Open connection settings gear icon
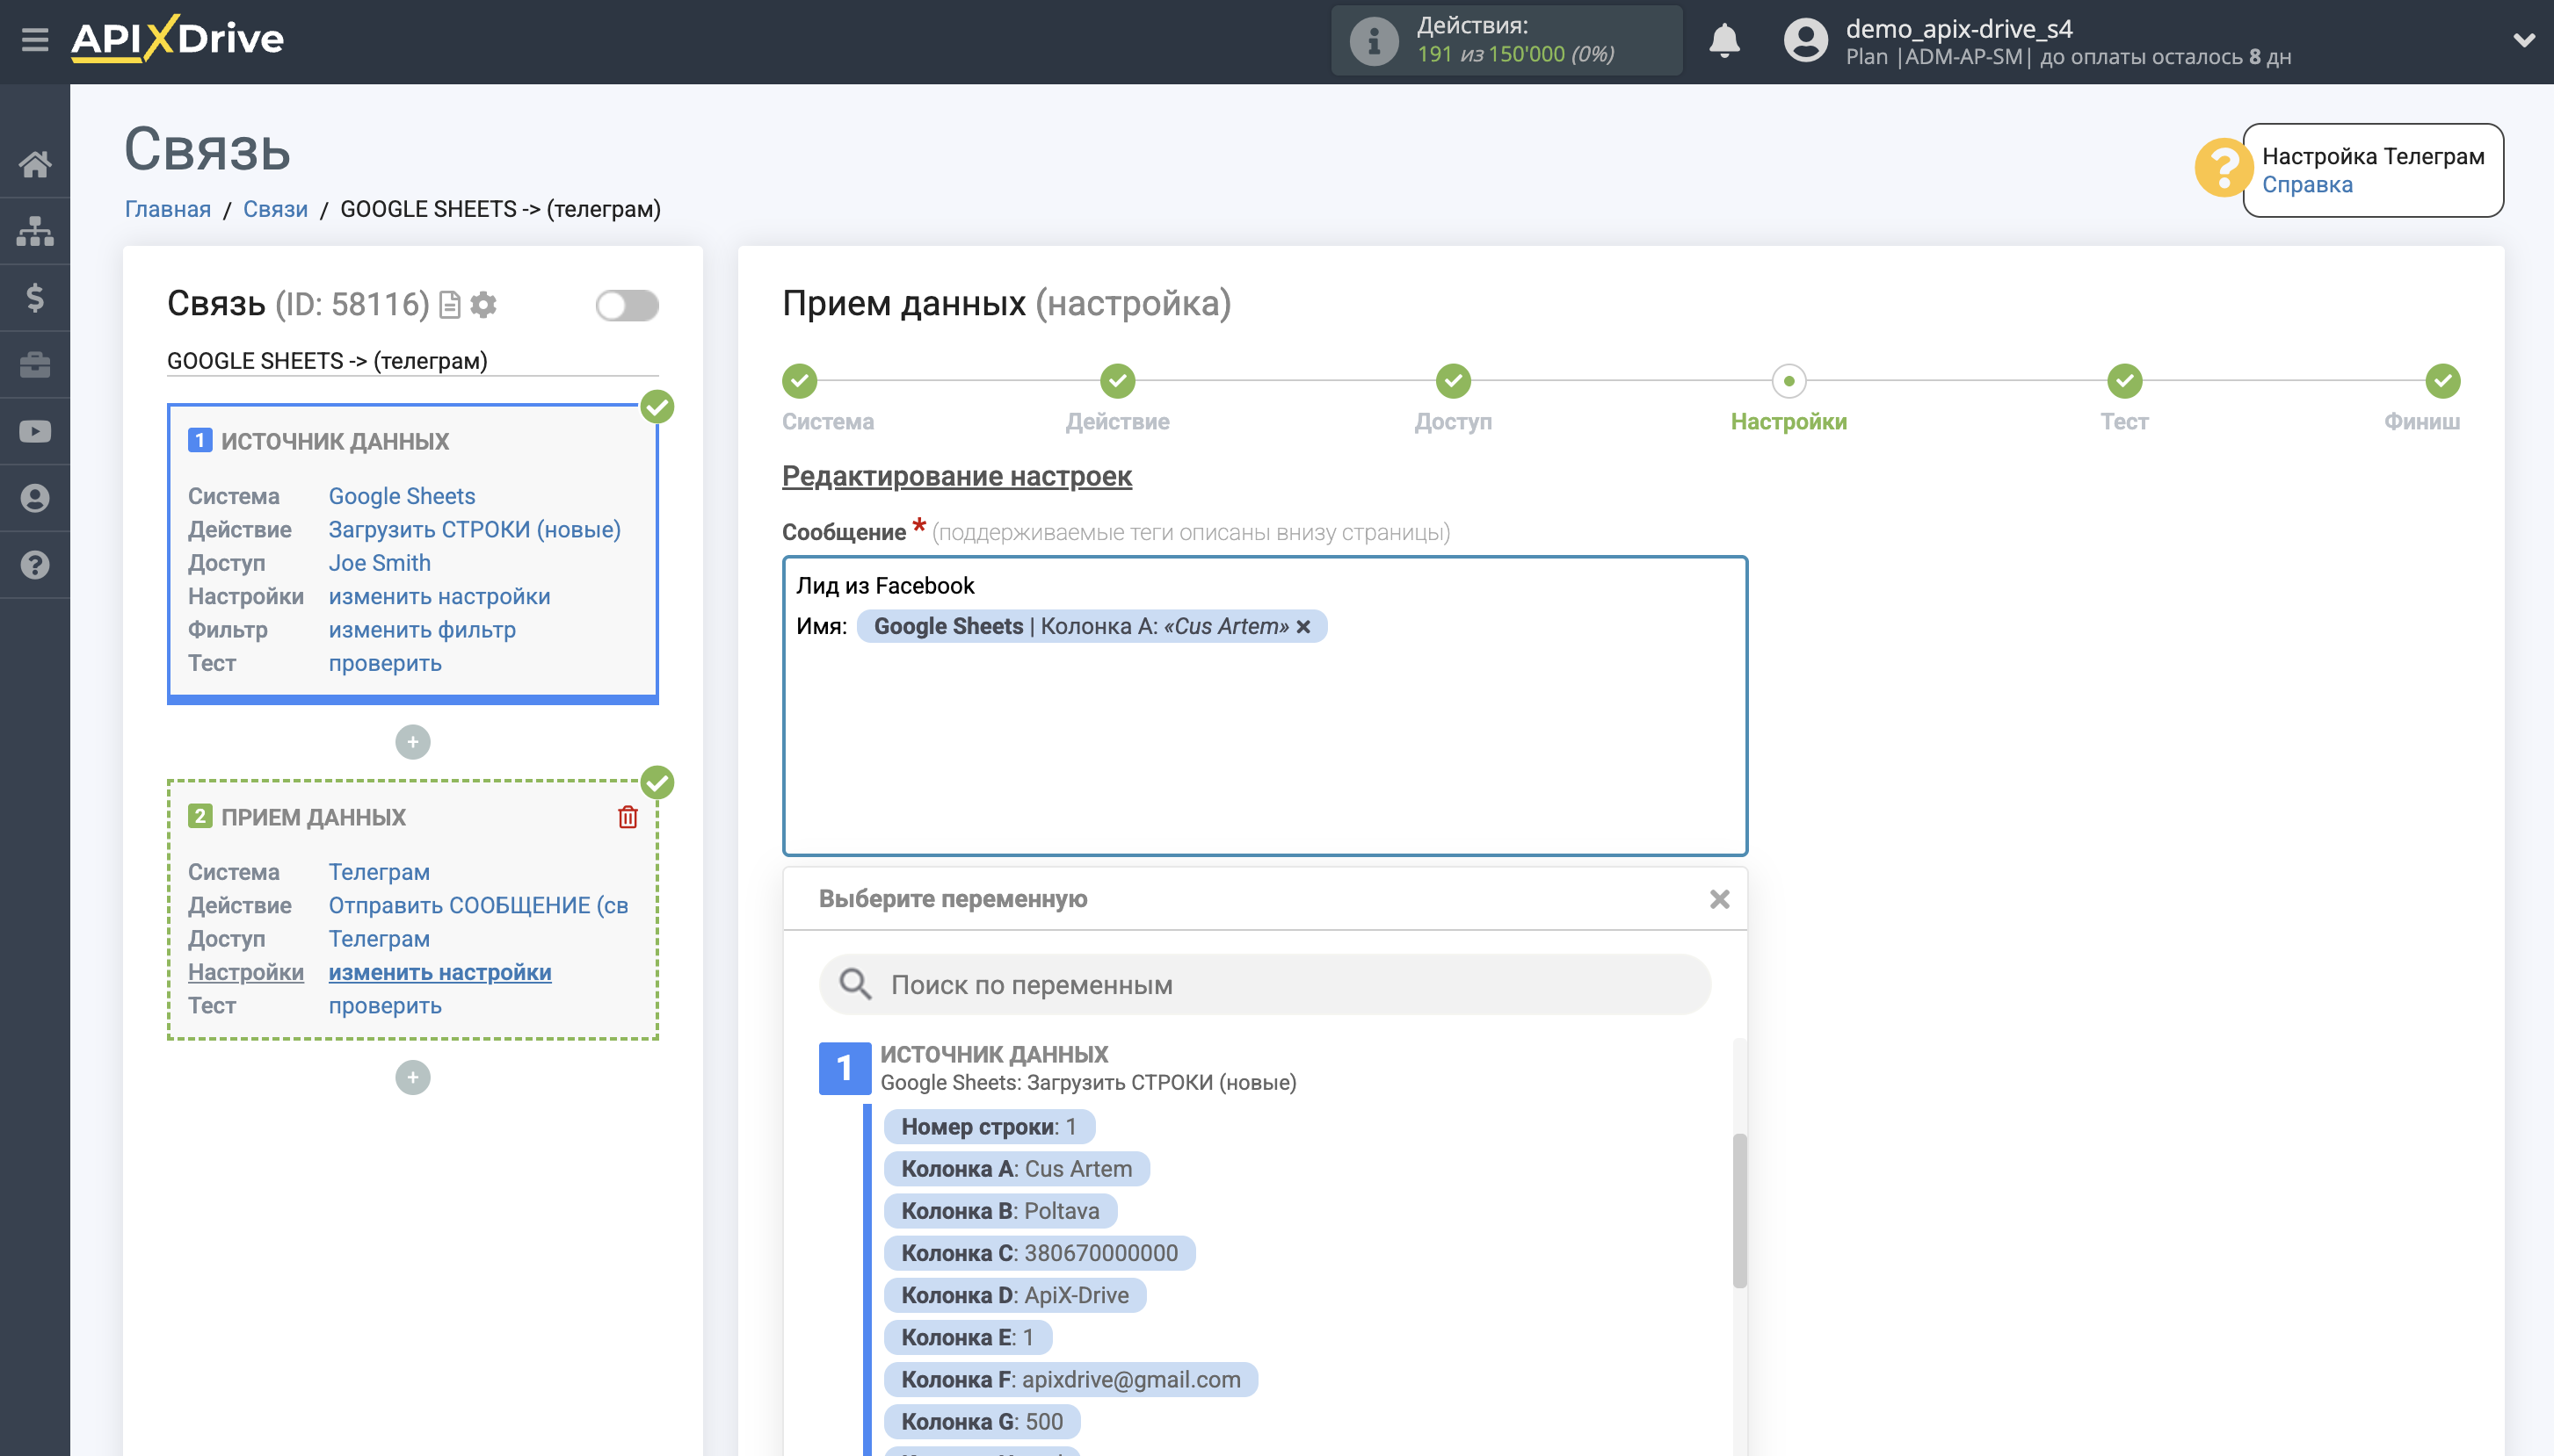Screen dimensions: 2554x1456 click(484, 304)
